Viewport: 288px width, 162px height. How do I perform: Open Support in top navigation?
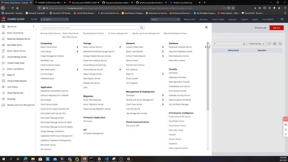point(244,19)
